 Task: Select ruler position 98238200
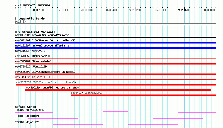tap(62, 10)
